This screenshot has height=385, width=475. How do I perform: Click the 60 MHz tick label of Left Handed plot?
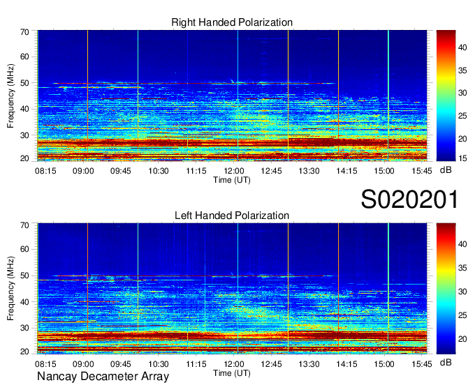[24, 250]
